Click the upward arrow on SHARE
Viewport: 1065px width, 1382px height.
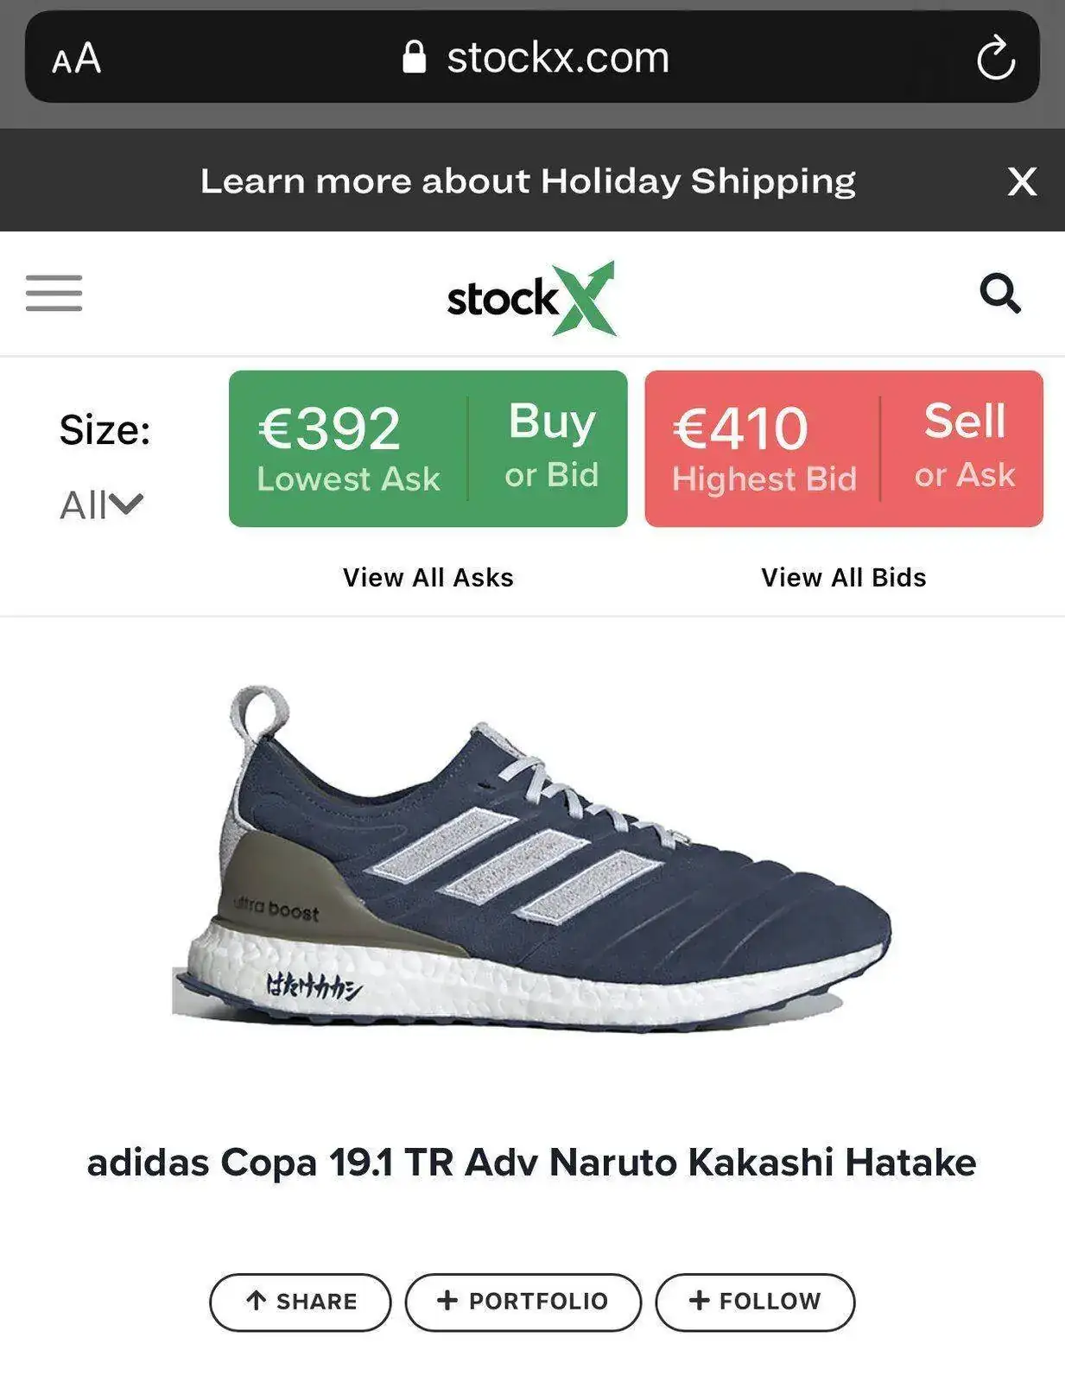coord(256,1300)
